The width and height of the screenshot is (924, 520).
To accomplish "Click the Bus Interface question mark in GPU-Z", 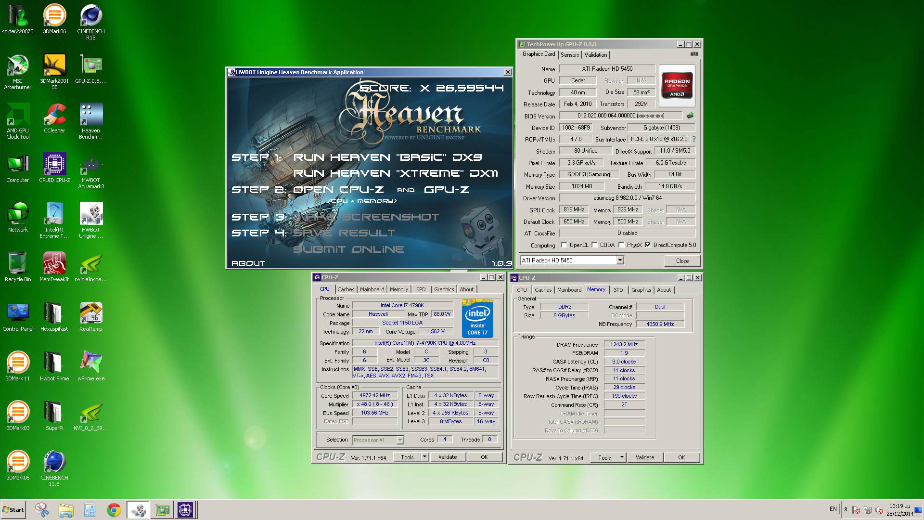I will [694, 139].
